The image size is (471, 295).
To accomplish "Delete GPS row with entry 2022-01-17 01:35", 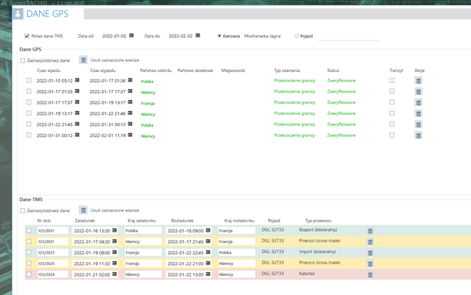I will point(418,92).
